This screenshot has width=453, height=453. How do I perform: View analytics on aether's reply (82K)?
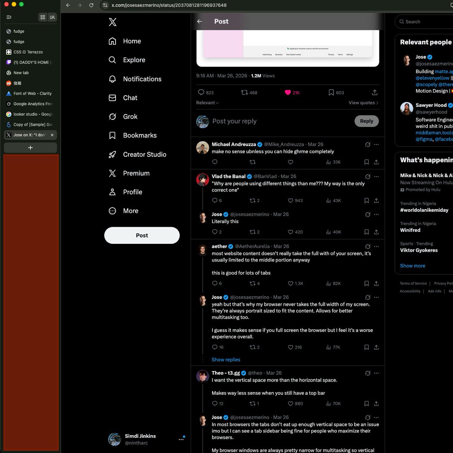point(333,283)
